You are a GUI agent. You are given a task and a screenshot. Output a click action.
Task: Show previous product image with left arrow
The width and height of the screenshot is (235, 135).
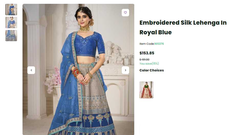point(31,70)
